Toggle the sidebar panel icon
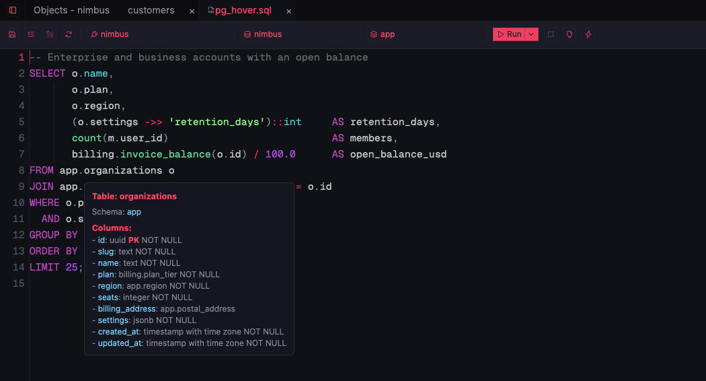 [x=13, y=10]
